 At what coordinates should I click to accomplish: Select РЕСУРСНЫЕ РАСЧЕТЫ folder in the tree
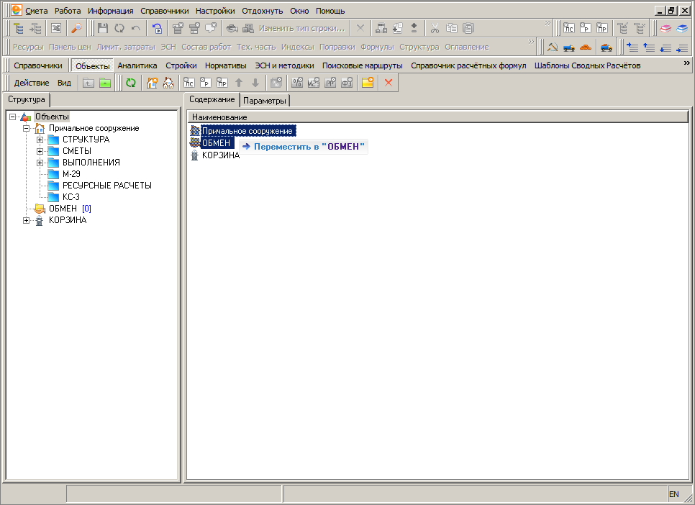(x=106, y=186)
